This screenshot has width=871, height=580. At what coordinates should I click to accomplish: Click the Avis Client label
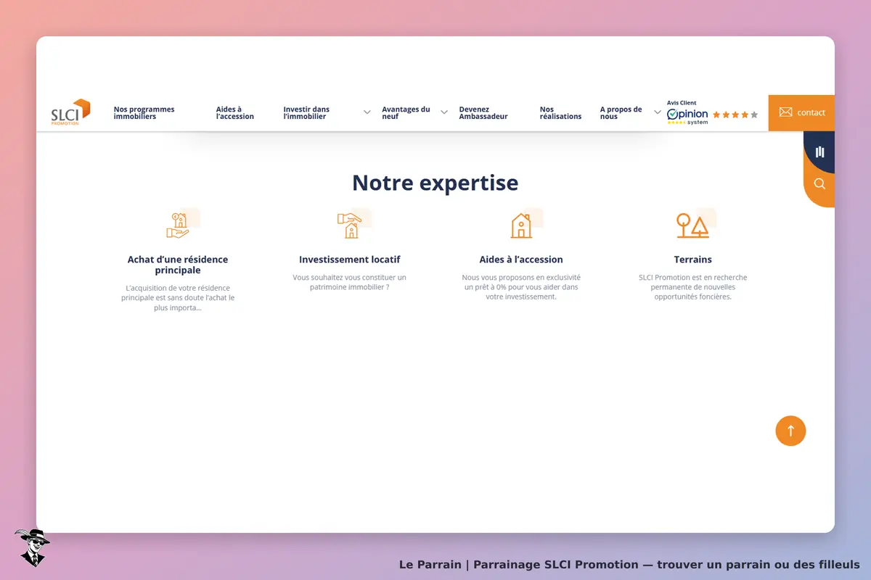682,103
